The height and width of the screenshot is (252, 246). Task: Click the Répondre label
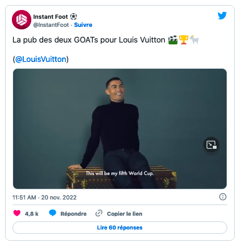(x=73, y=214)
